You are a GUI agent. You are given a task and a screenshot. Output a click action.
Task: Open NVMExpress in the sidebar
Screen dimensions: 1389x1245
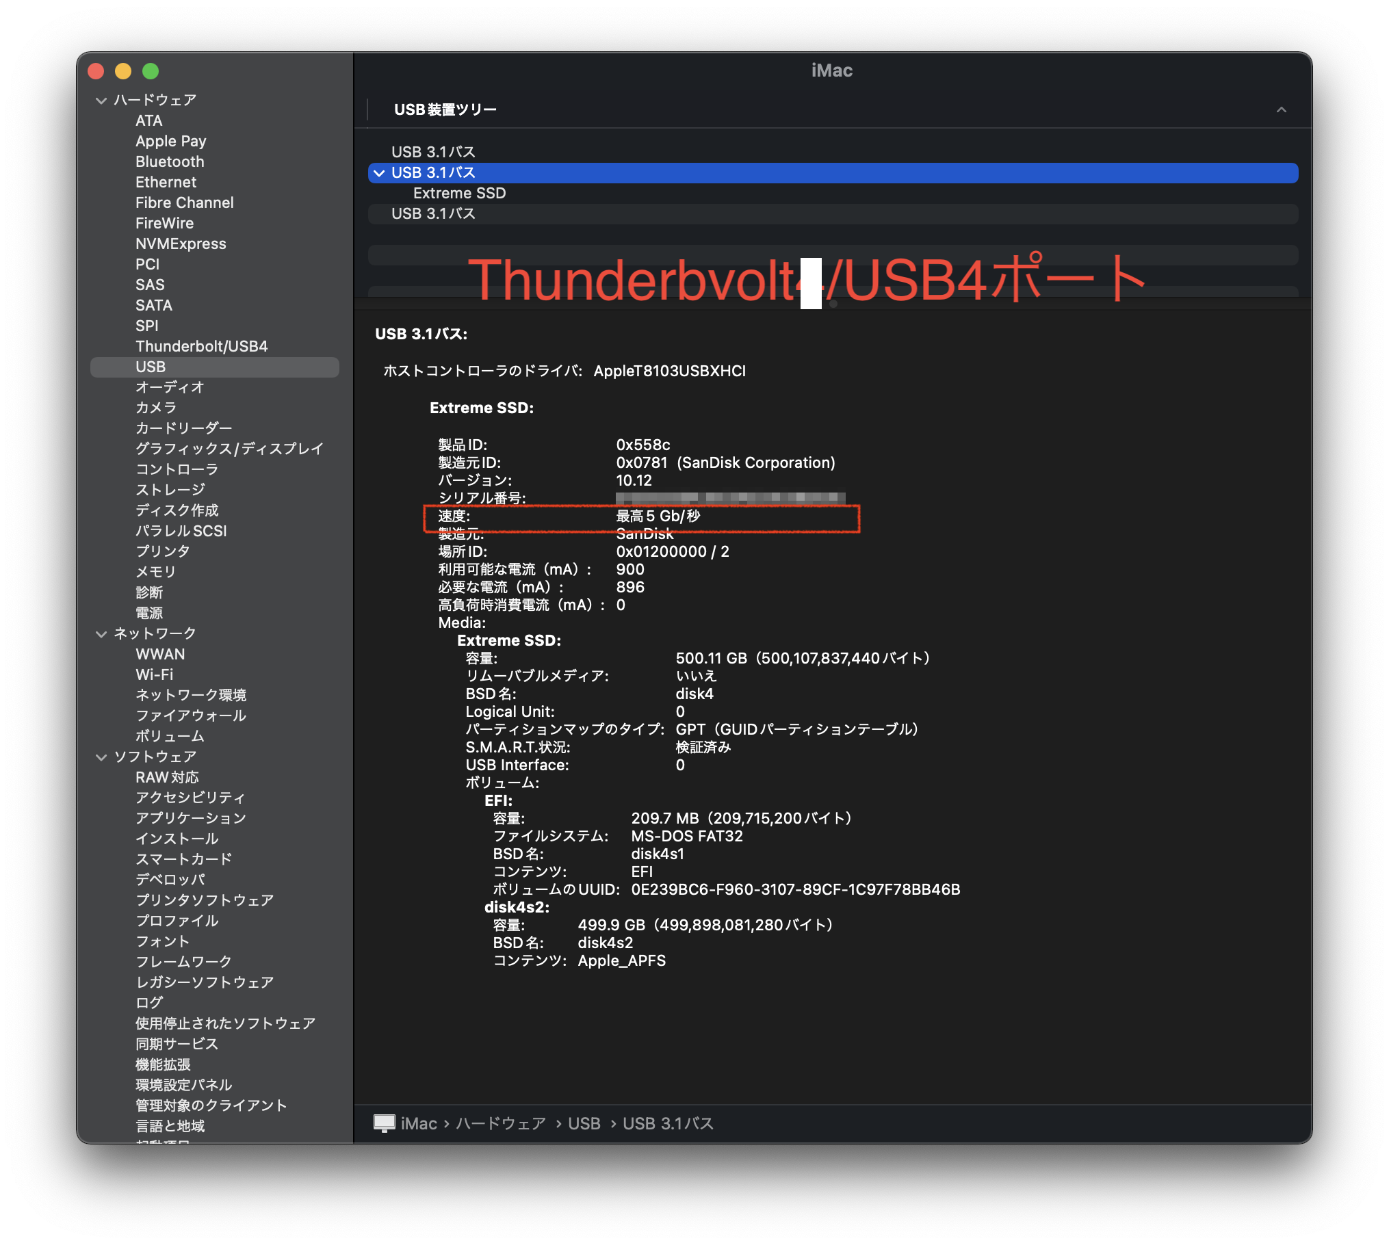click(x=181, y=244)
